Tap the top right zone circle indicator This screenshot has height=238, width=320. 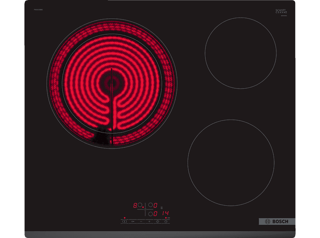click(x=150, y=206)
